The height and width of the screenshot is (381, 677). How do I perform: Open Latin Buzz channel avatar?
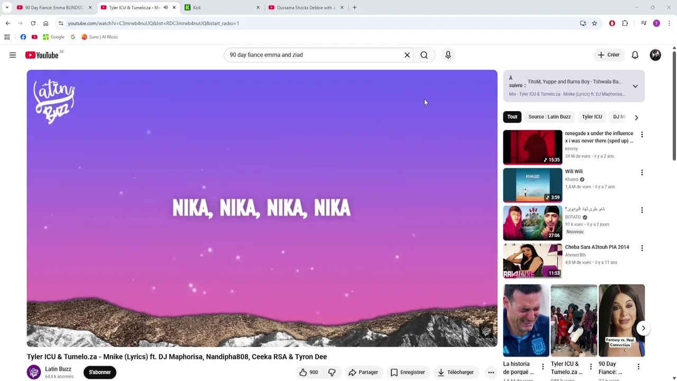coord(34,373)
